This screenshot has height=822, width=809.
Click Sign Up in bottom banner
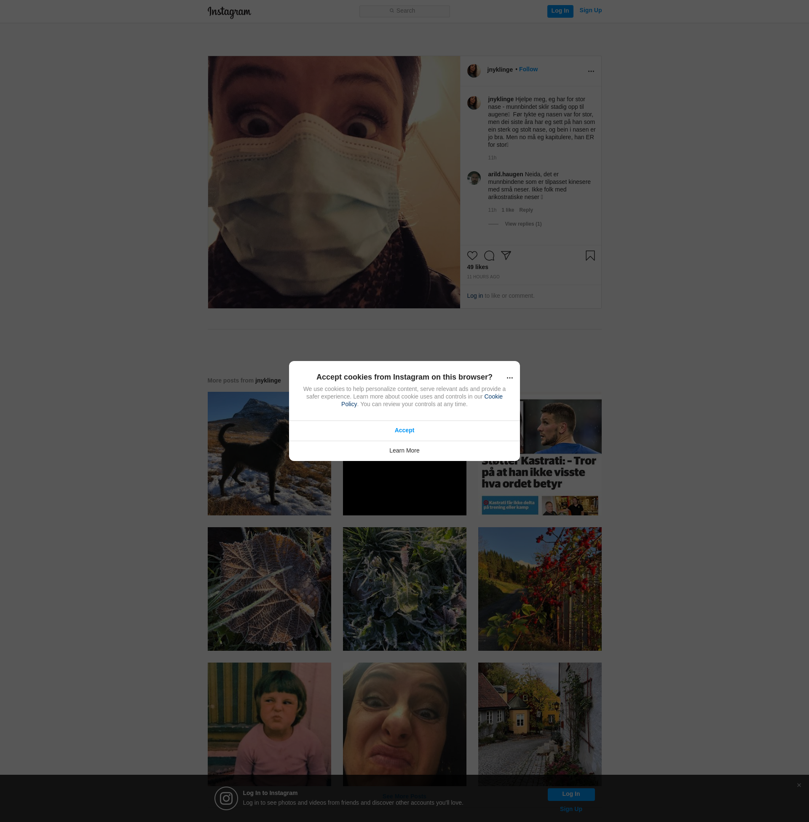(x=571, y=809)
